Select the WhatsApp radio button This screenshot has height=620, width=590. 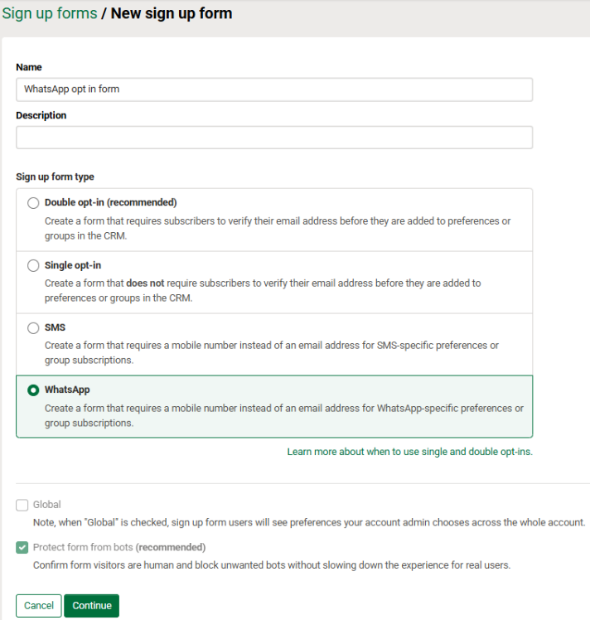click(x=33, y=390)
